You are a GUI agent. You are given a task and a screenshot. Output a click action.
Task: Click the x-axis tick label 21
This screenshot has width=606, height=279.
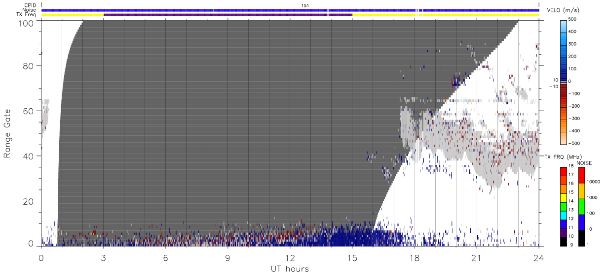477,257
